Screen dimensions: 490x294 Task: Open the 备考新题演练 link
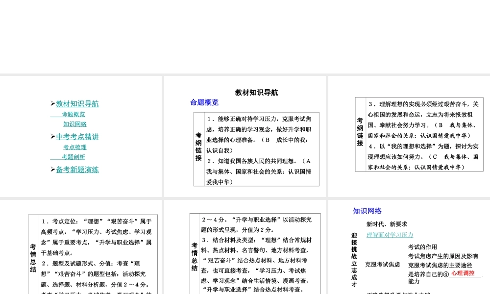[x=77, y=170]
